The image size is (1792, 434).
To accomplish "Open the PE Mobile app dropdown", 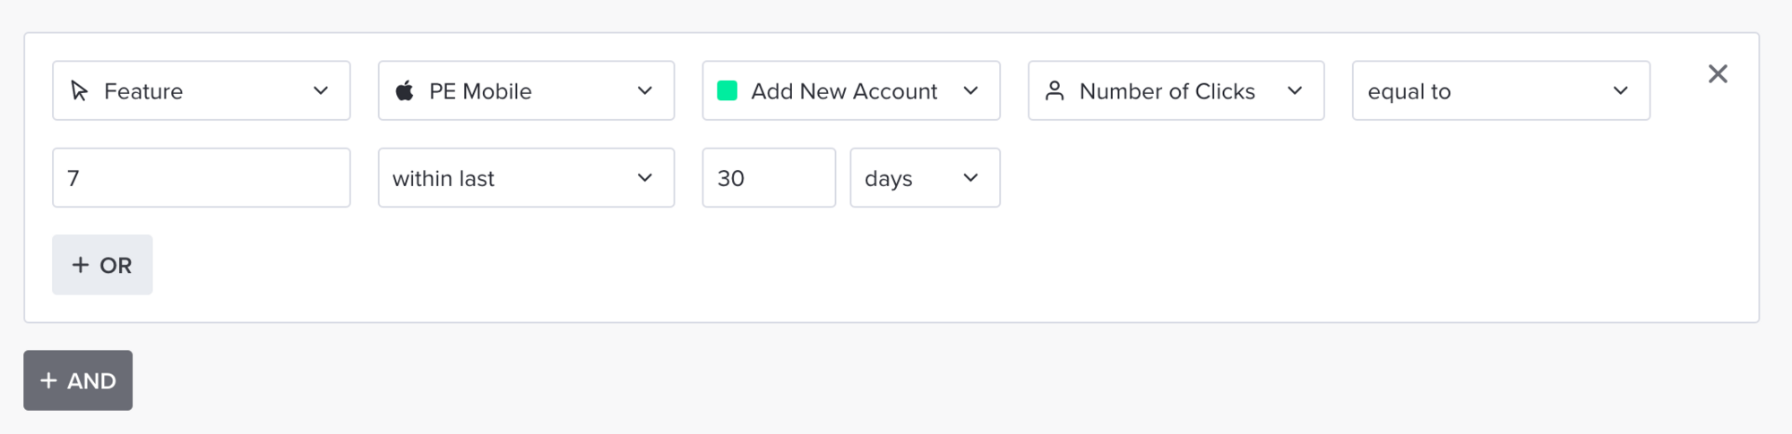I will pyautogui.click(x=526, y=90).
